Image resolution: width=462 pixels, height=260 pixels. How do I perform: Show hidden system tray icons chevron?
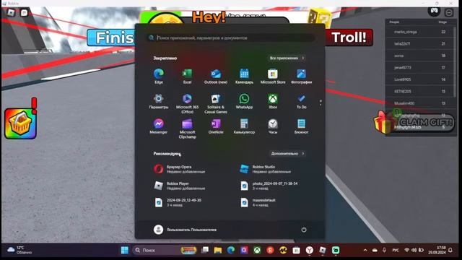coord(365,250)
